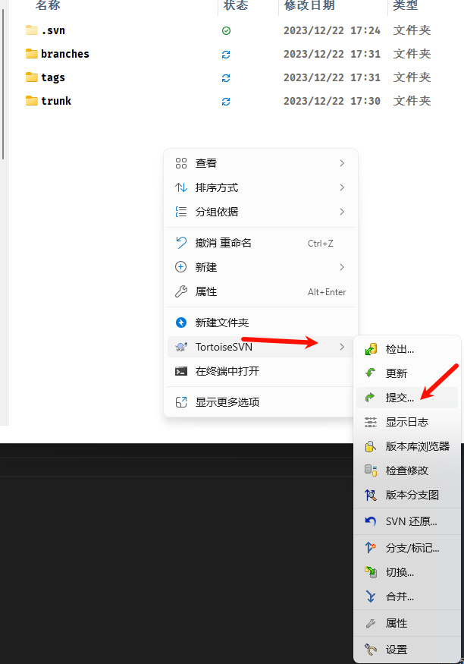This screenshot has height=664, width=464.
Task: Click the terminal icon for 在终端中打开
Action: [x=181, y=371]
